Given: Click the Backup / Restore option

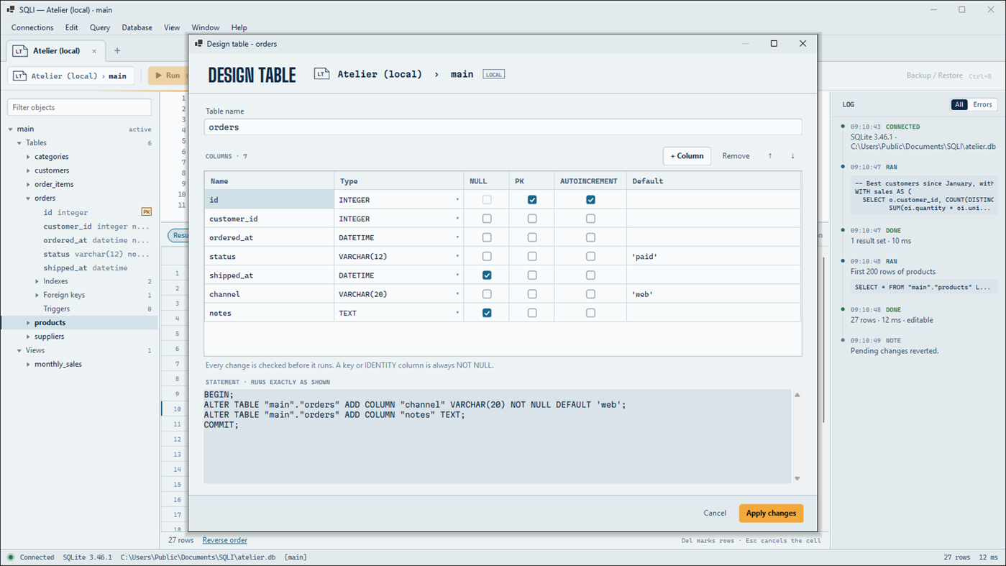Looking at the screenshot, I should point(934,76).
